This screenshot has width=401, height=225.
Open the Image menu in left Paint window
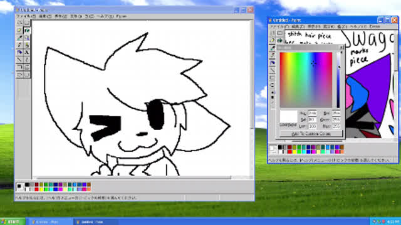tap(76, 16)
